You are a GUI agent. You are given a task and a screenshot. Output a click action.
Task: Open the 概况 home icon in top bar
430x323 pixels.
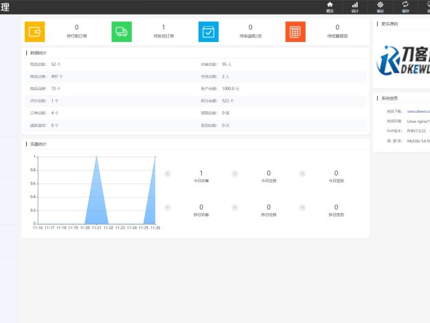coord(330,6)
